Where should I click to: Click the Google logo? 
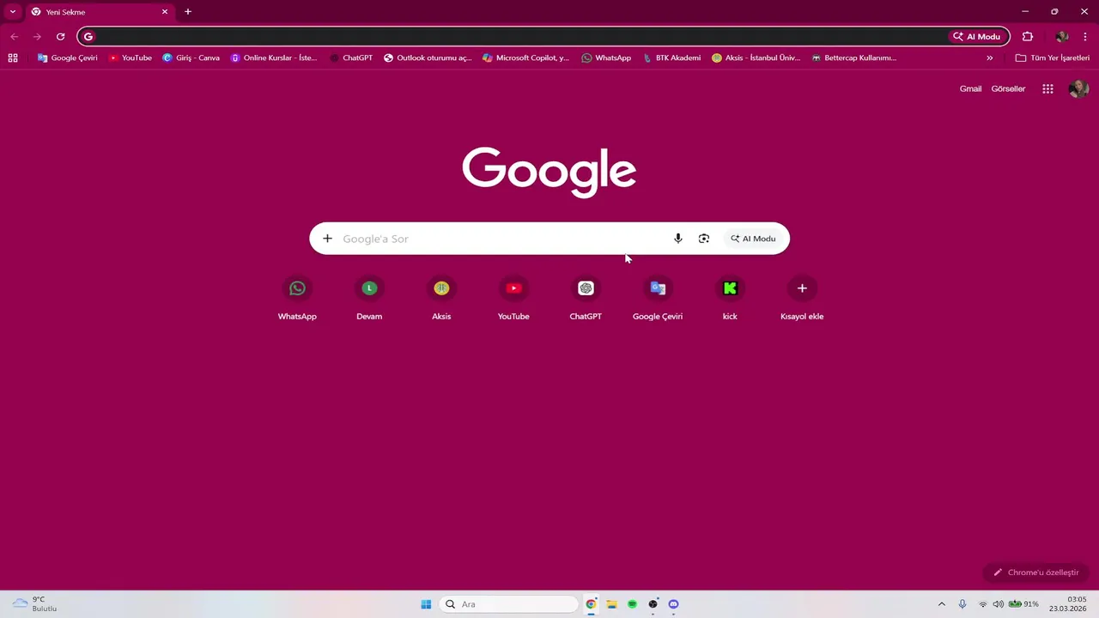click(x=549, y=172)
